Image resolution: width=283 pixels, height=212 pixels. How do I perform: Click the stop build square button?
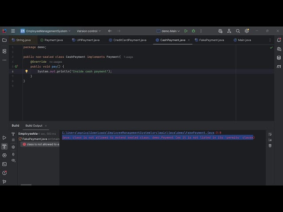click(13, 140)
